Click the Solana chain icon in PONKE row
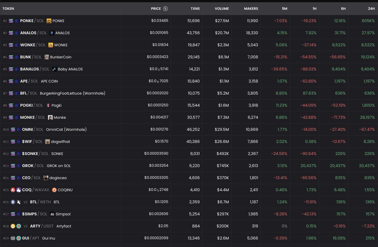Viewport: 378px width, 247px height. click(11, 21)
